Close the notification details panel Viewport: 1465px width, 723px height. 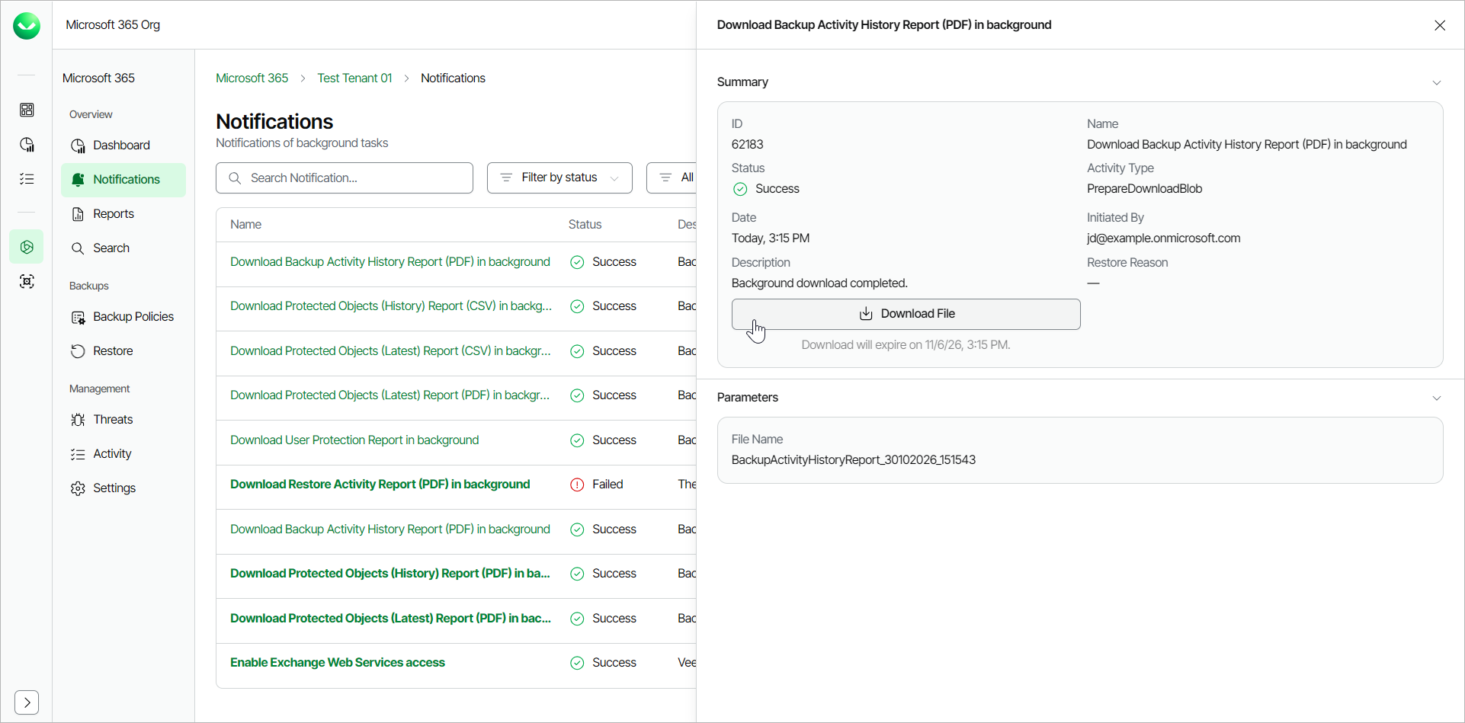click(1440, 25)
